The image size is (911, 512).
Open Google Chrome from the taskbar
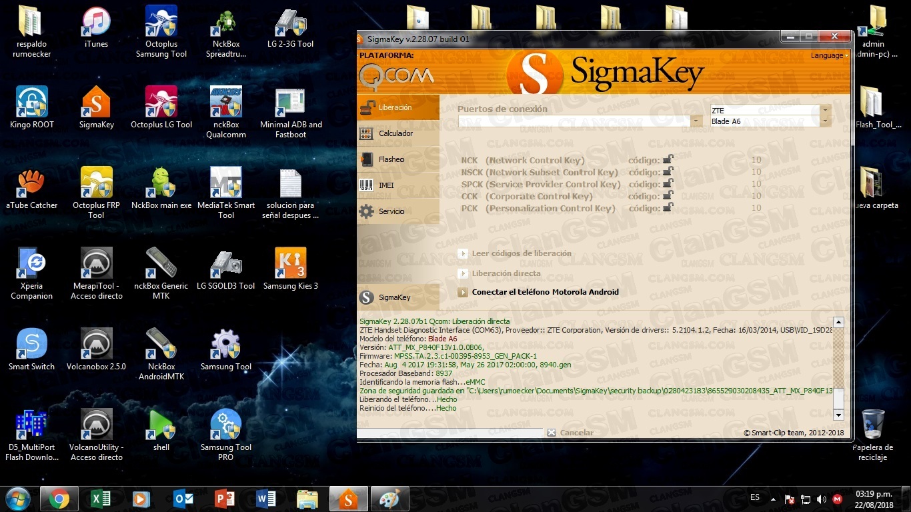tap(59, 499)
